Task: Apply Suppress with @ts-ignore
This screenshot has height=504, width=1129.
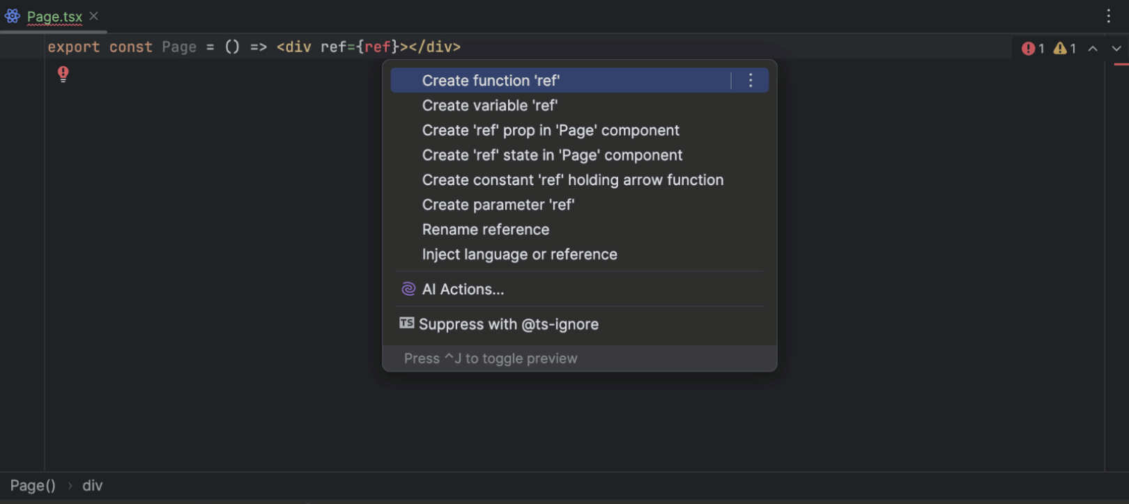Action: (x=508, y=324)
